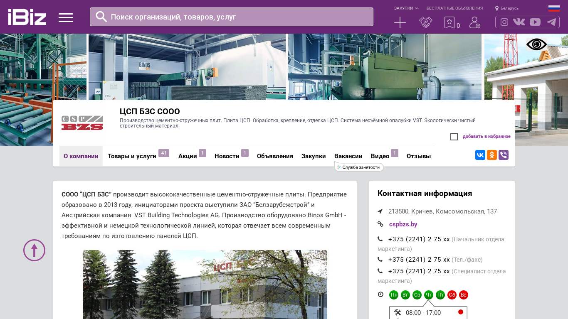Viewport: 568px width, 319px height.
Task: Focus the organization search field
Action: 232,17
